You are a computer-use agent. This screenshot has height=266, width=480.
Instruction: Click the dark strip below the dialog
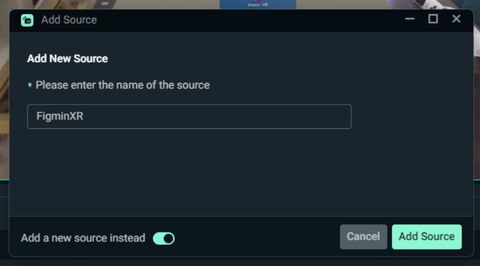[x=238, y=262]
